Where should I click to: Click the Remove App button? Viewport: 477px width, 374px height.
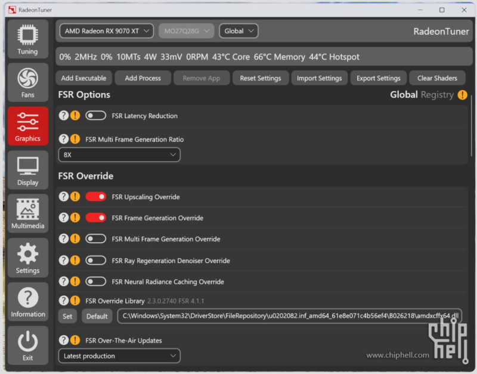tap(202, 78)
